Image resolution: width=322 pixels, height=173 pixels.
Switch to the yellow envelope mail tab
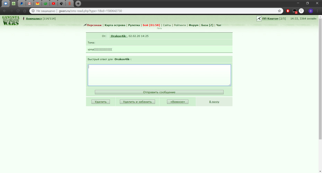pos(38,3)
